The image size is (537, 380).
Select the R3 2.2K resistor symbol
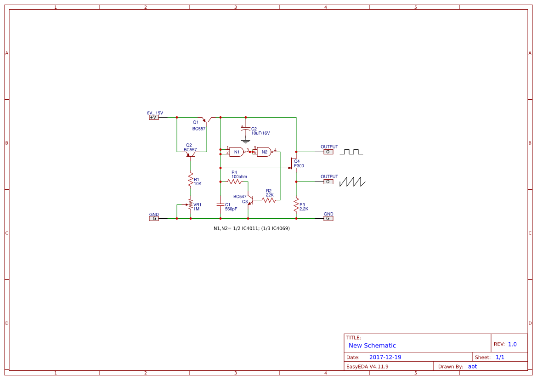pyautogui.click(x=296, y=205)
